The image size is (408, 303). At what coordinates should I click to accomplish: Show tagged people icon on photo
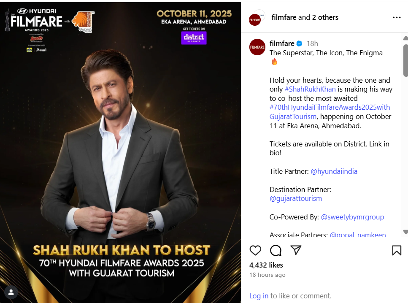[x=11, y=292]
